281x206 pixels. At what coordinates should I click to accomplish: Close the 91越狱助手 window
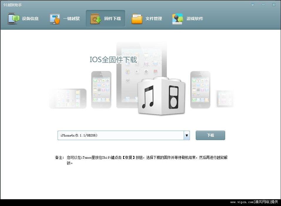click(274, 5)
